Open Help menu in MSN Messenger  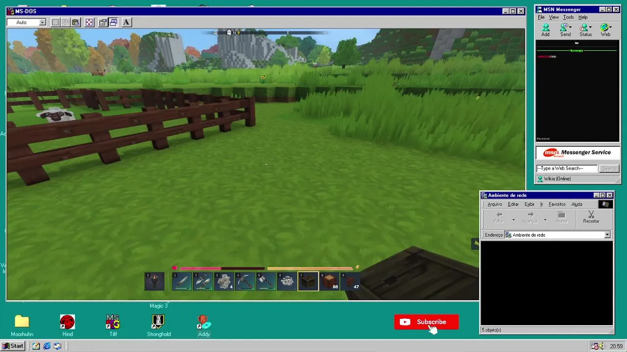[583, 17]
